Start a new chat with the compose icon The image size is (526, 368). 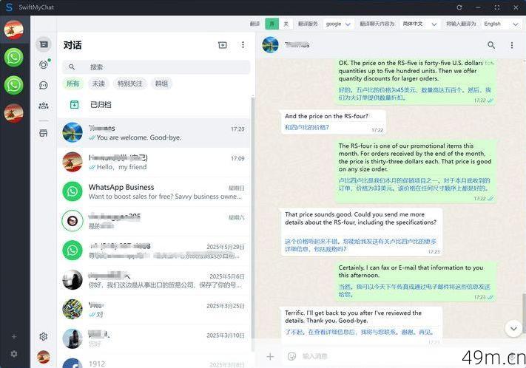pyautogui.click(x=223, y=45)
